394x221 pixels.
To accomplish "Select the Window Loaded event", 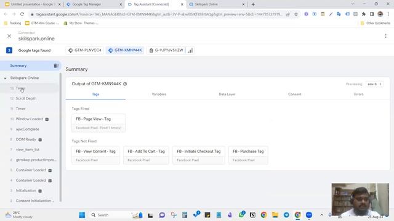I will 30,119.
